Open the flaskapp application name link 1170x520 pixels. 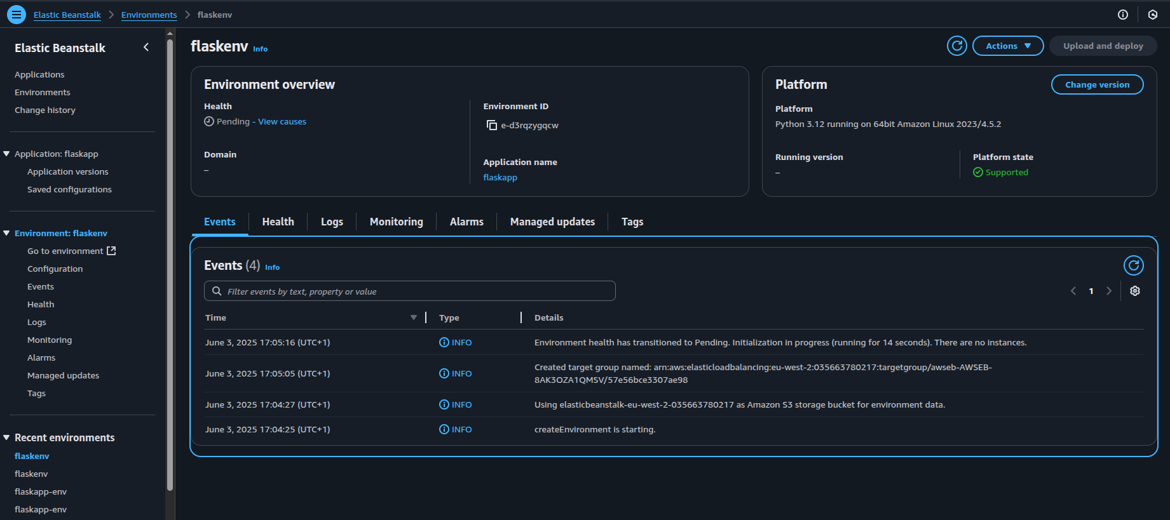[500, 177]
